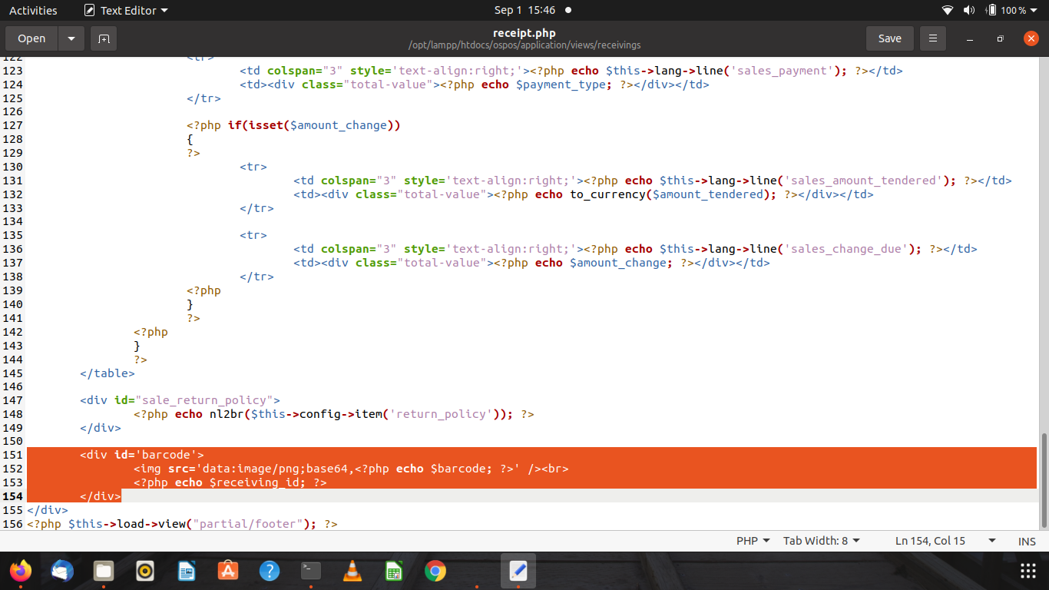Open the gedit hamburger menu
This screenshot has width=1049, height=590.
click(932, 38)
